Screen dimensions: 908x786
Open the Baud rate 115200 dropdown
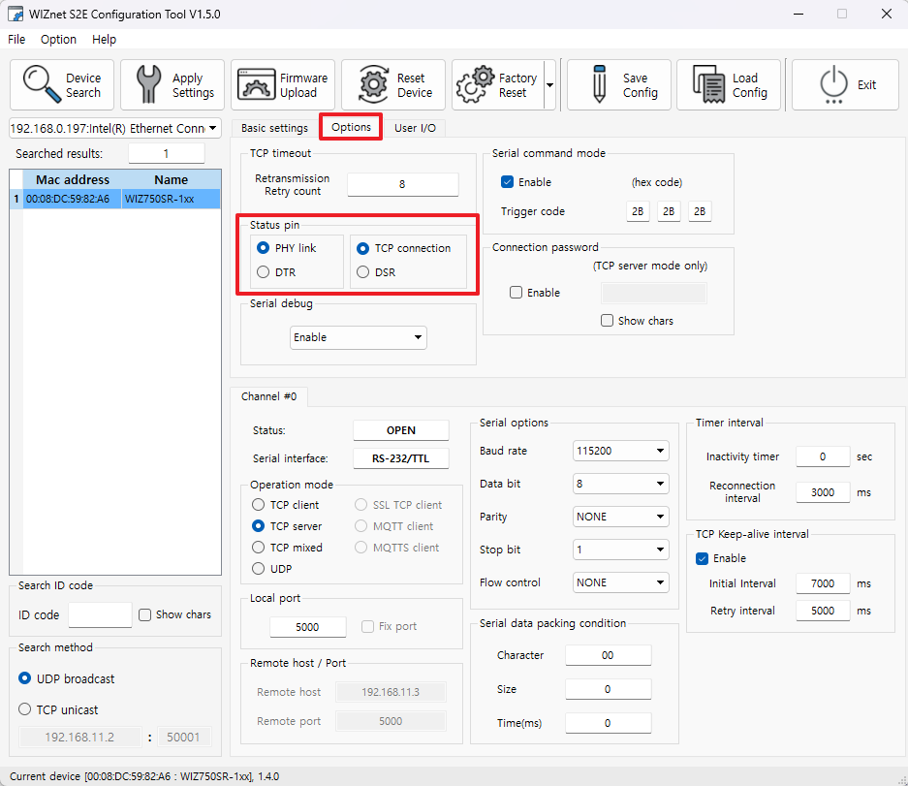[620, 451]
